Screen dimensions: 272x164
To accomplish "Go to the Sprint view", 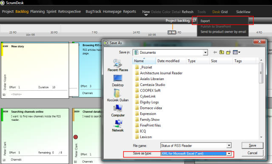I will pyautogui.click(x=51, y=11).
